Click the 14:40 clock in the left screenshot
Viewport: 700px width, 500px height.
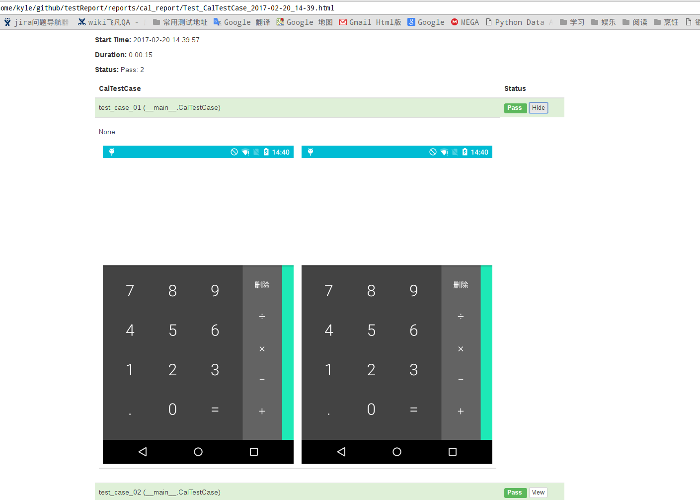click(281, 152)
